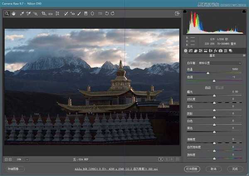Click the Open Image button
The image size is (249, 176).
click(x=192, y=169)
